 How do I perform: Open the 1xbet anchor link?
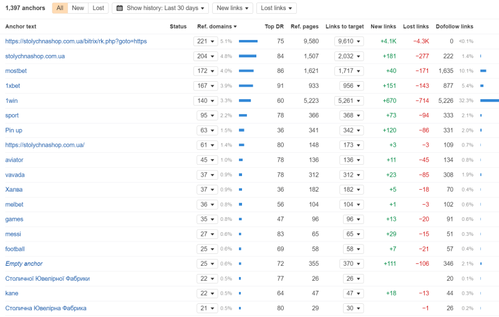[x=13, y=85]
